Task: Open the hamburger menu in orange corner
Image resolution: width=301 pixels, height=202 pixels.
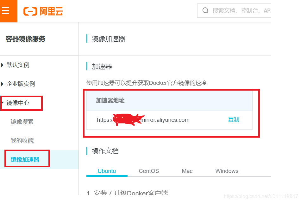Action: 6,11
